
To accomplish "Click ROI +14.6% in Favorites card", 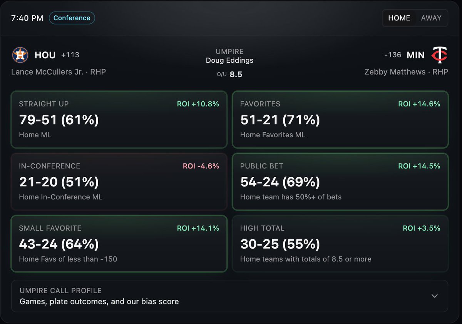I will [x=419, y=104].
